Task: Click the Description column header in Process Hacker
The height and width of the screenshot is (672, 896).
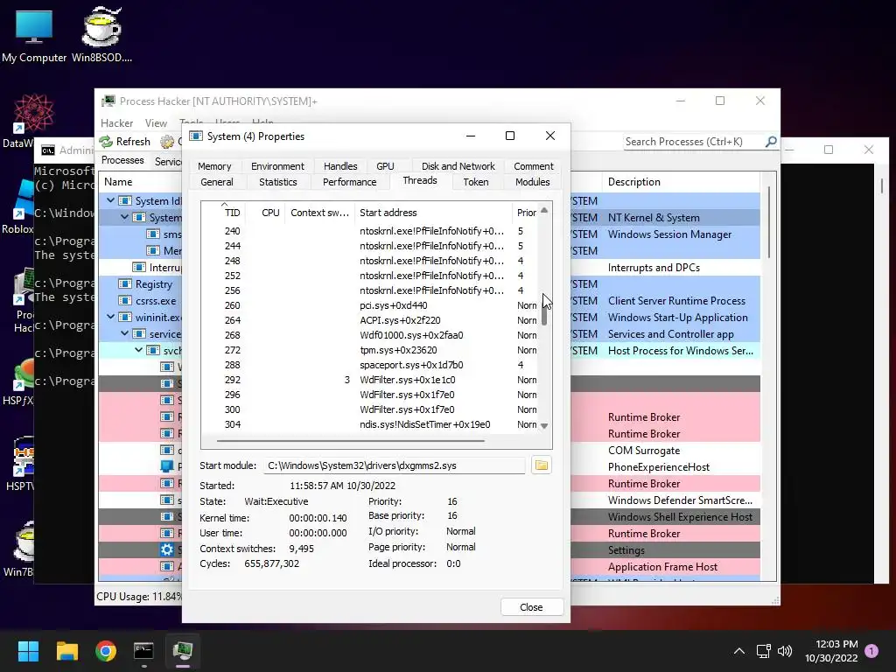Action: pos(680,182)
